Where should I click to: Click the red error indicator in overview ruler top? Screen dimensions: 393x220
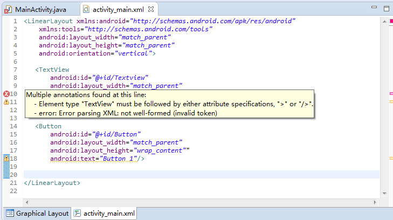(x=391, y=21)
